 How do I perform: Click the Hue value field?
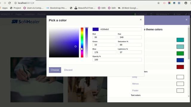click(x=130, y=37)
